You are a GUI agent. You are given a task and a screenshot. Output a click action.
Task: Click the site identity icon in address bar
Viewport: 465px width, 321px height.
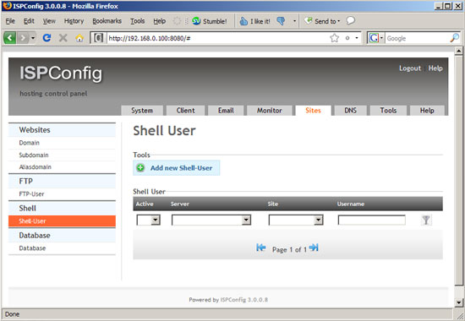[x=99, y=38]
